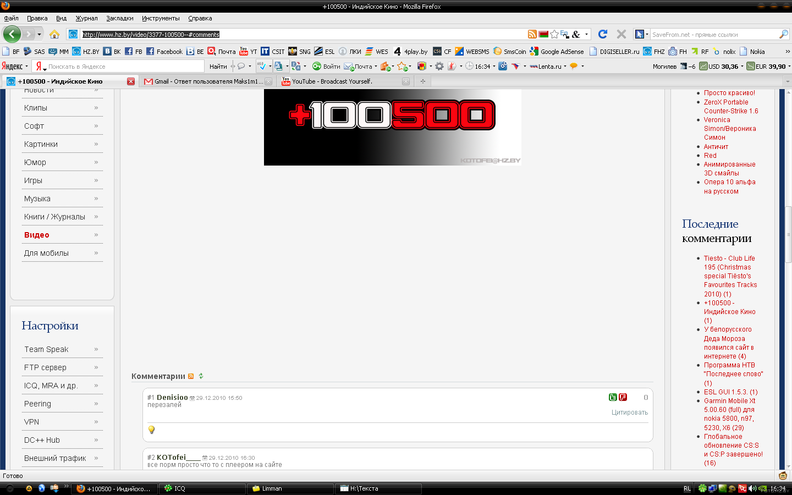The width and height of the screenshot is (792, 495).
Task: Close the +100500 - Индийское Кино tab
Action: click(x=131, y=81)
